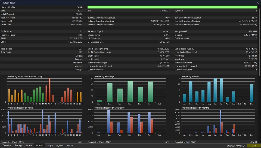Click the OnTester result label
The height and width of the screenshot is (148, 261).
[182, 38]
